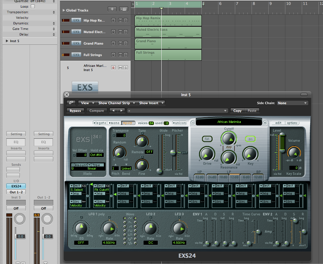Click the filter Key knob
This screenshot has height=264, width=323.
coord(250,154)
